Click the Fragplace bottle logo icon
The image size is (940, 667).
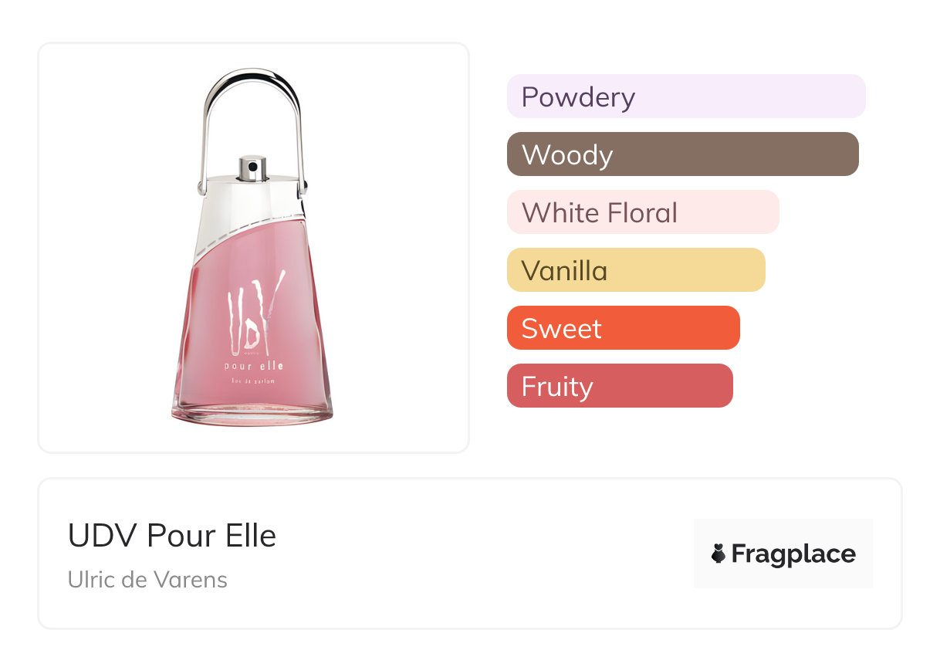coord(719,554)
